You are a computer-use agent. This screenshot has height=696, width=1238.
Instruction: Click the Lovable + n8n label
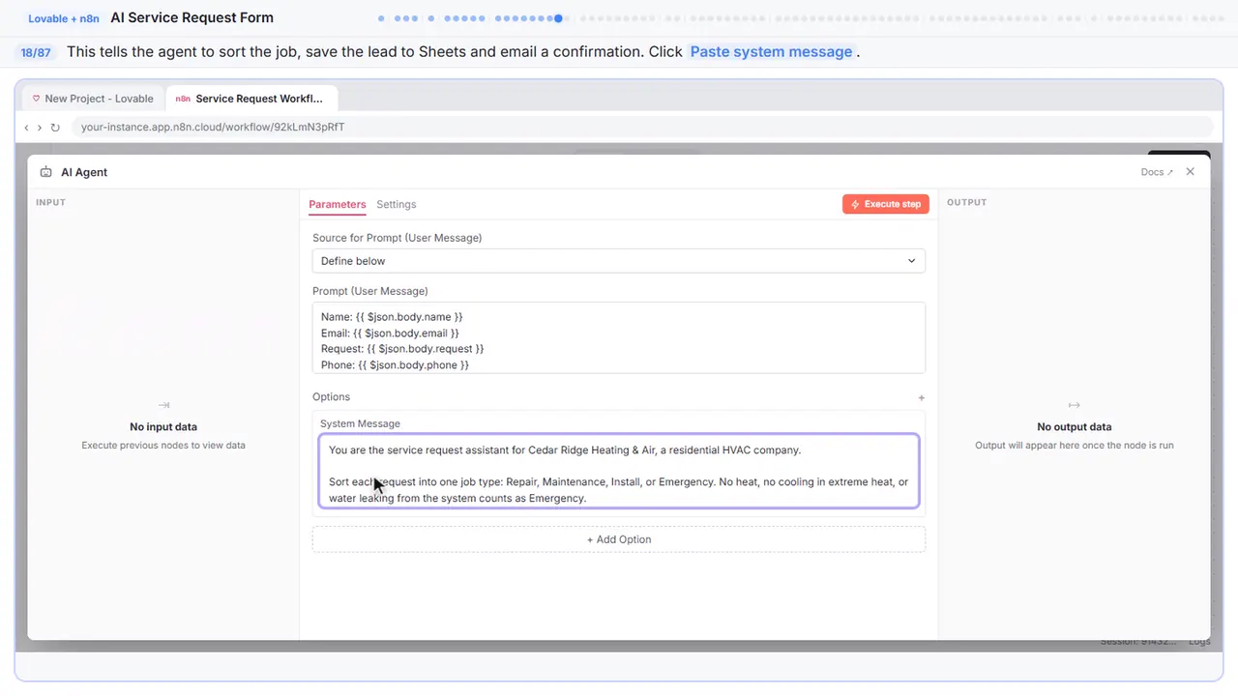click(64, 18)
